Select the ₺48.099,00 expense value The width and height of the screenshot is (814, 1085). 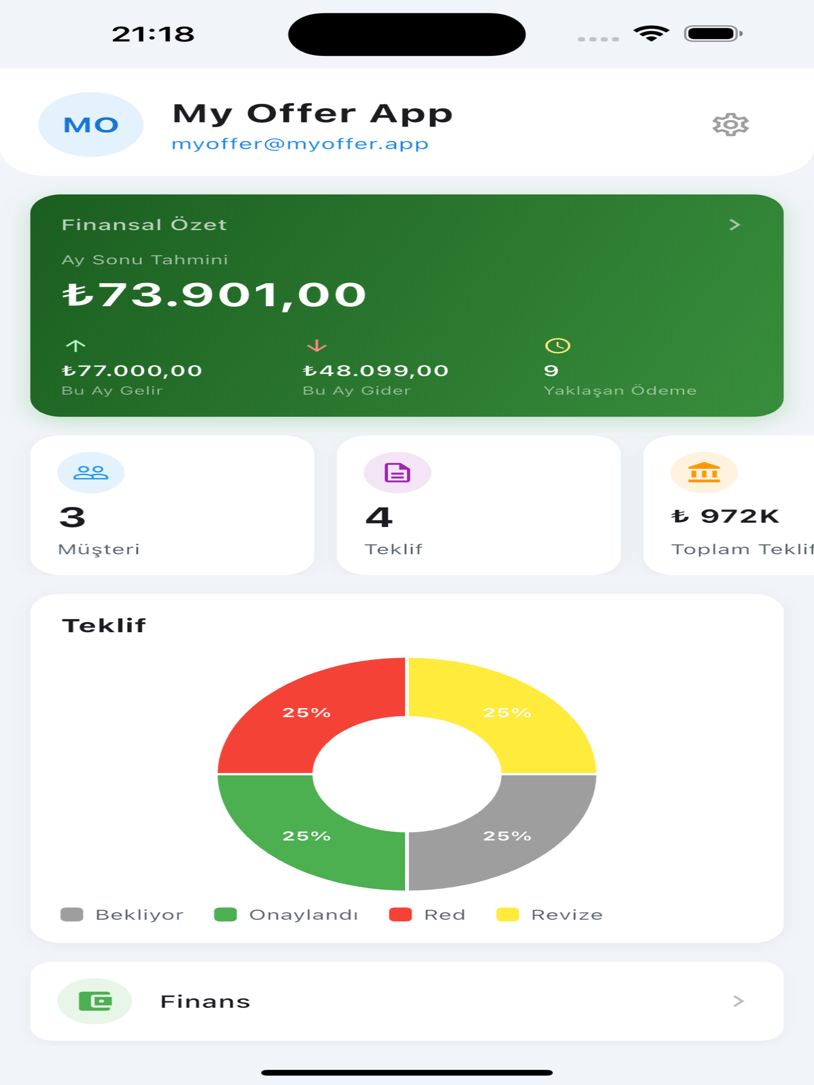coord(376,370)
